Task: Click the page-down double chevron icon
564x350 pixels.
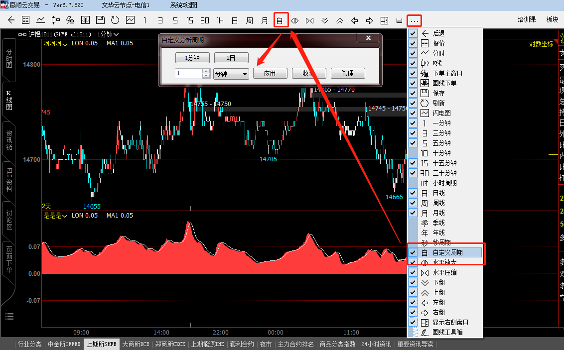Action: [325, 20]
